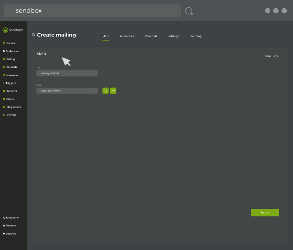
Task: Open Scenarios in the sidebar
Action: pos(11,75)
